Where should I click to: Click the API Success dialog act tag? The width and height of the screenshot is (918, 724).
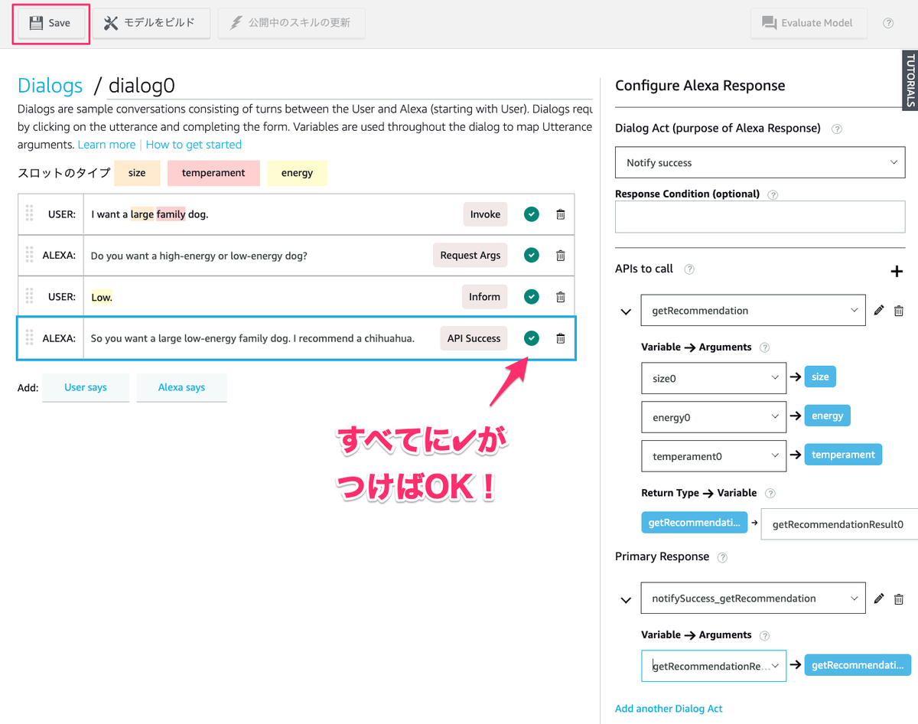coord(474,338)
